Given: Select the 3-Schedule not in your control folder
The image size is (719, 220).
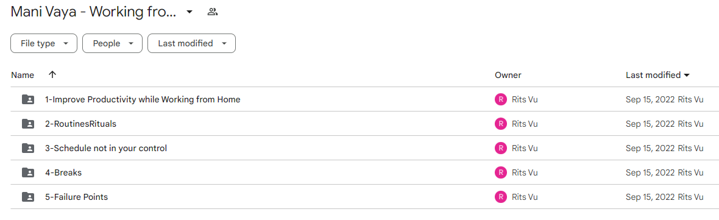Looking at the screenshot, I should coord(106,148).
